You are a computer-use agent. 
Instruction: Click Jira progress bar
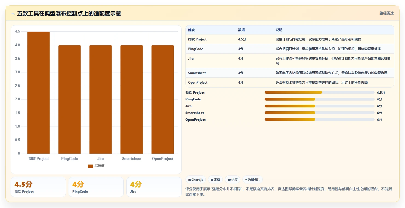(x=319, y=106)
